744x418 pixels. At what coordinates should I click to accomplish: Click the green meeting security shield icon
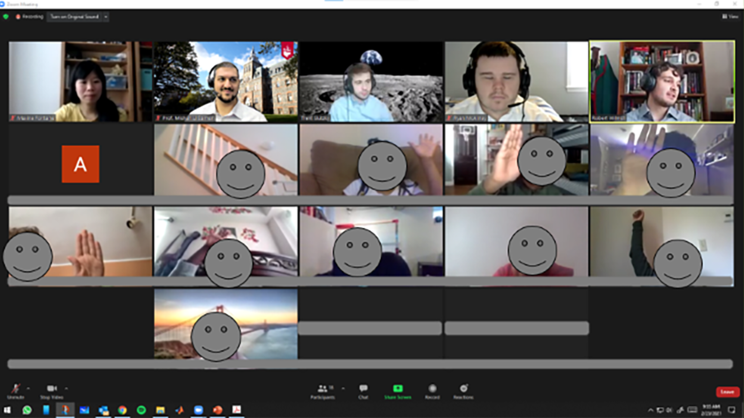5,17
